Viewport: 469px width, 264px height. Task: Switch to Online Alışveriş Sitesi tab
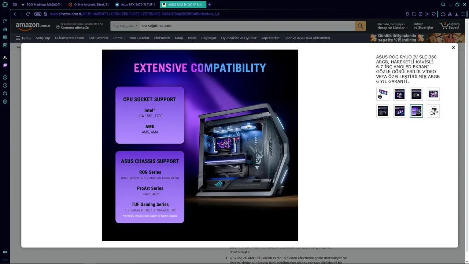89,4
